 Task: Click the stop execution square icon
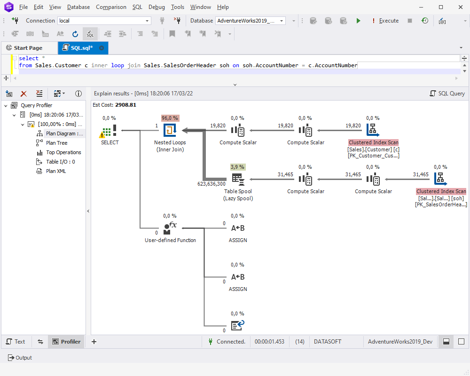(410, 21)
